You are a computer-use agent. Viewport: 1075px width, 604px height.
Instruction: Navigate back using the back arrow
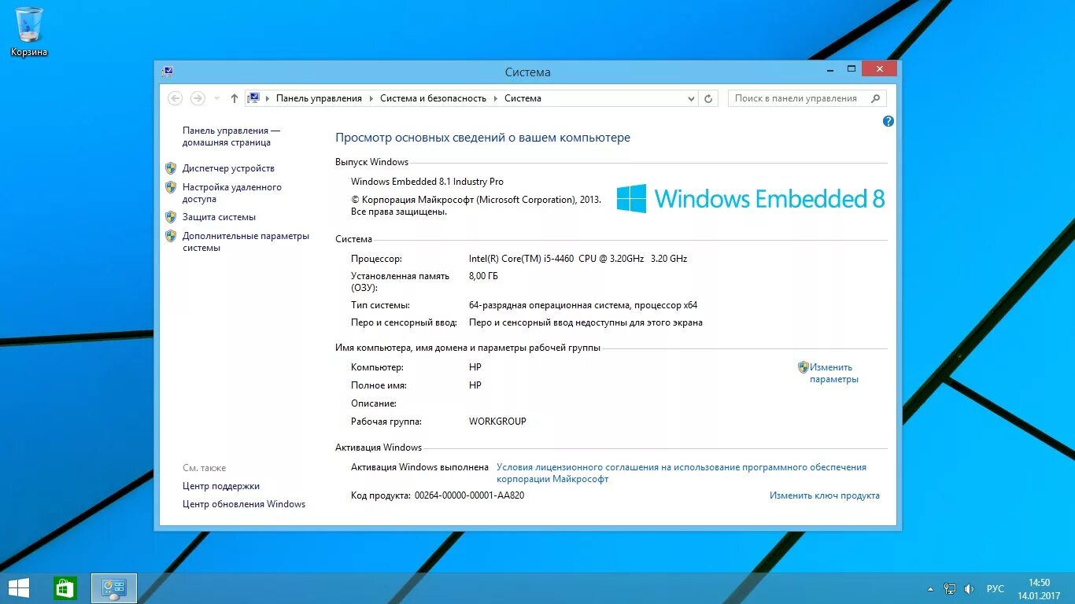tap(175, 98)
